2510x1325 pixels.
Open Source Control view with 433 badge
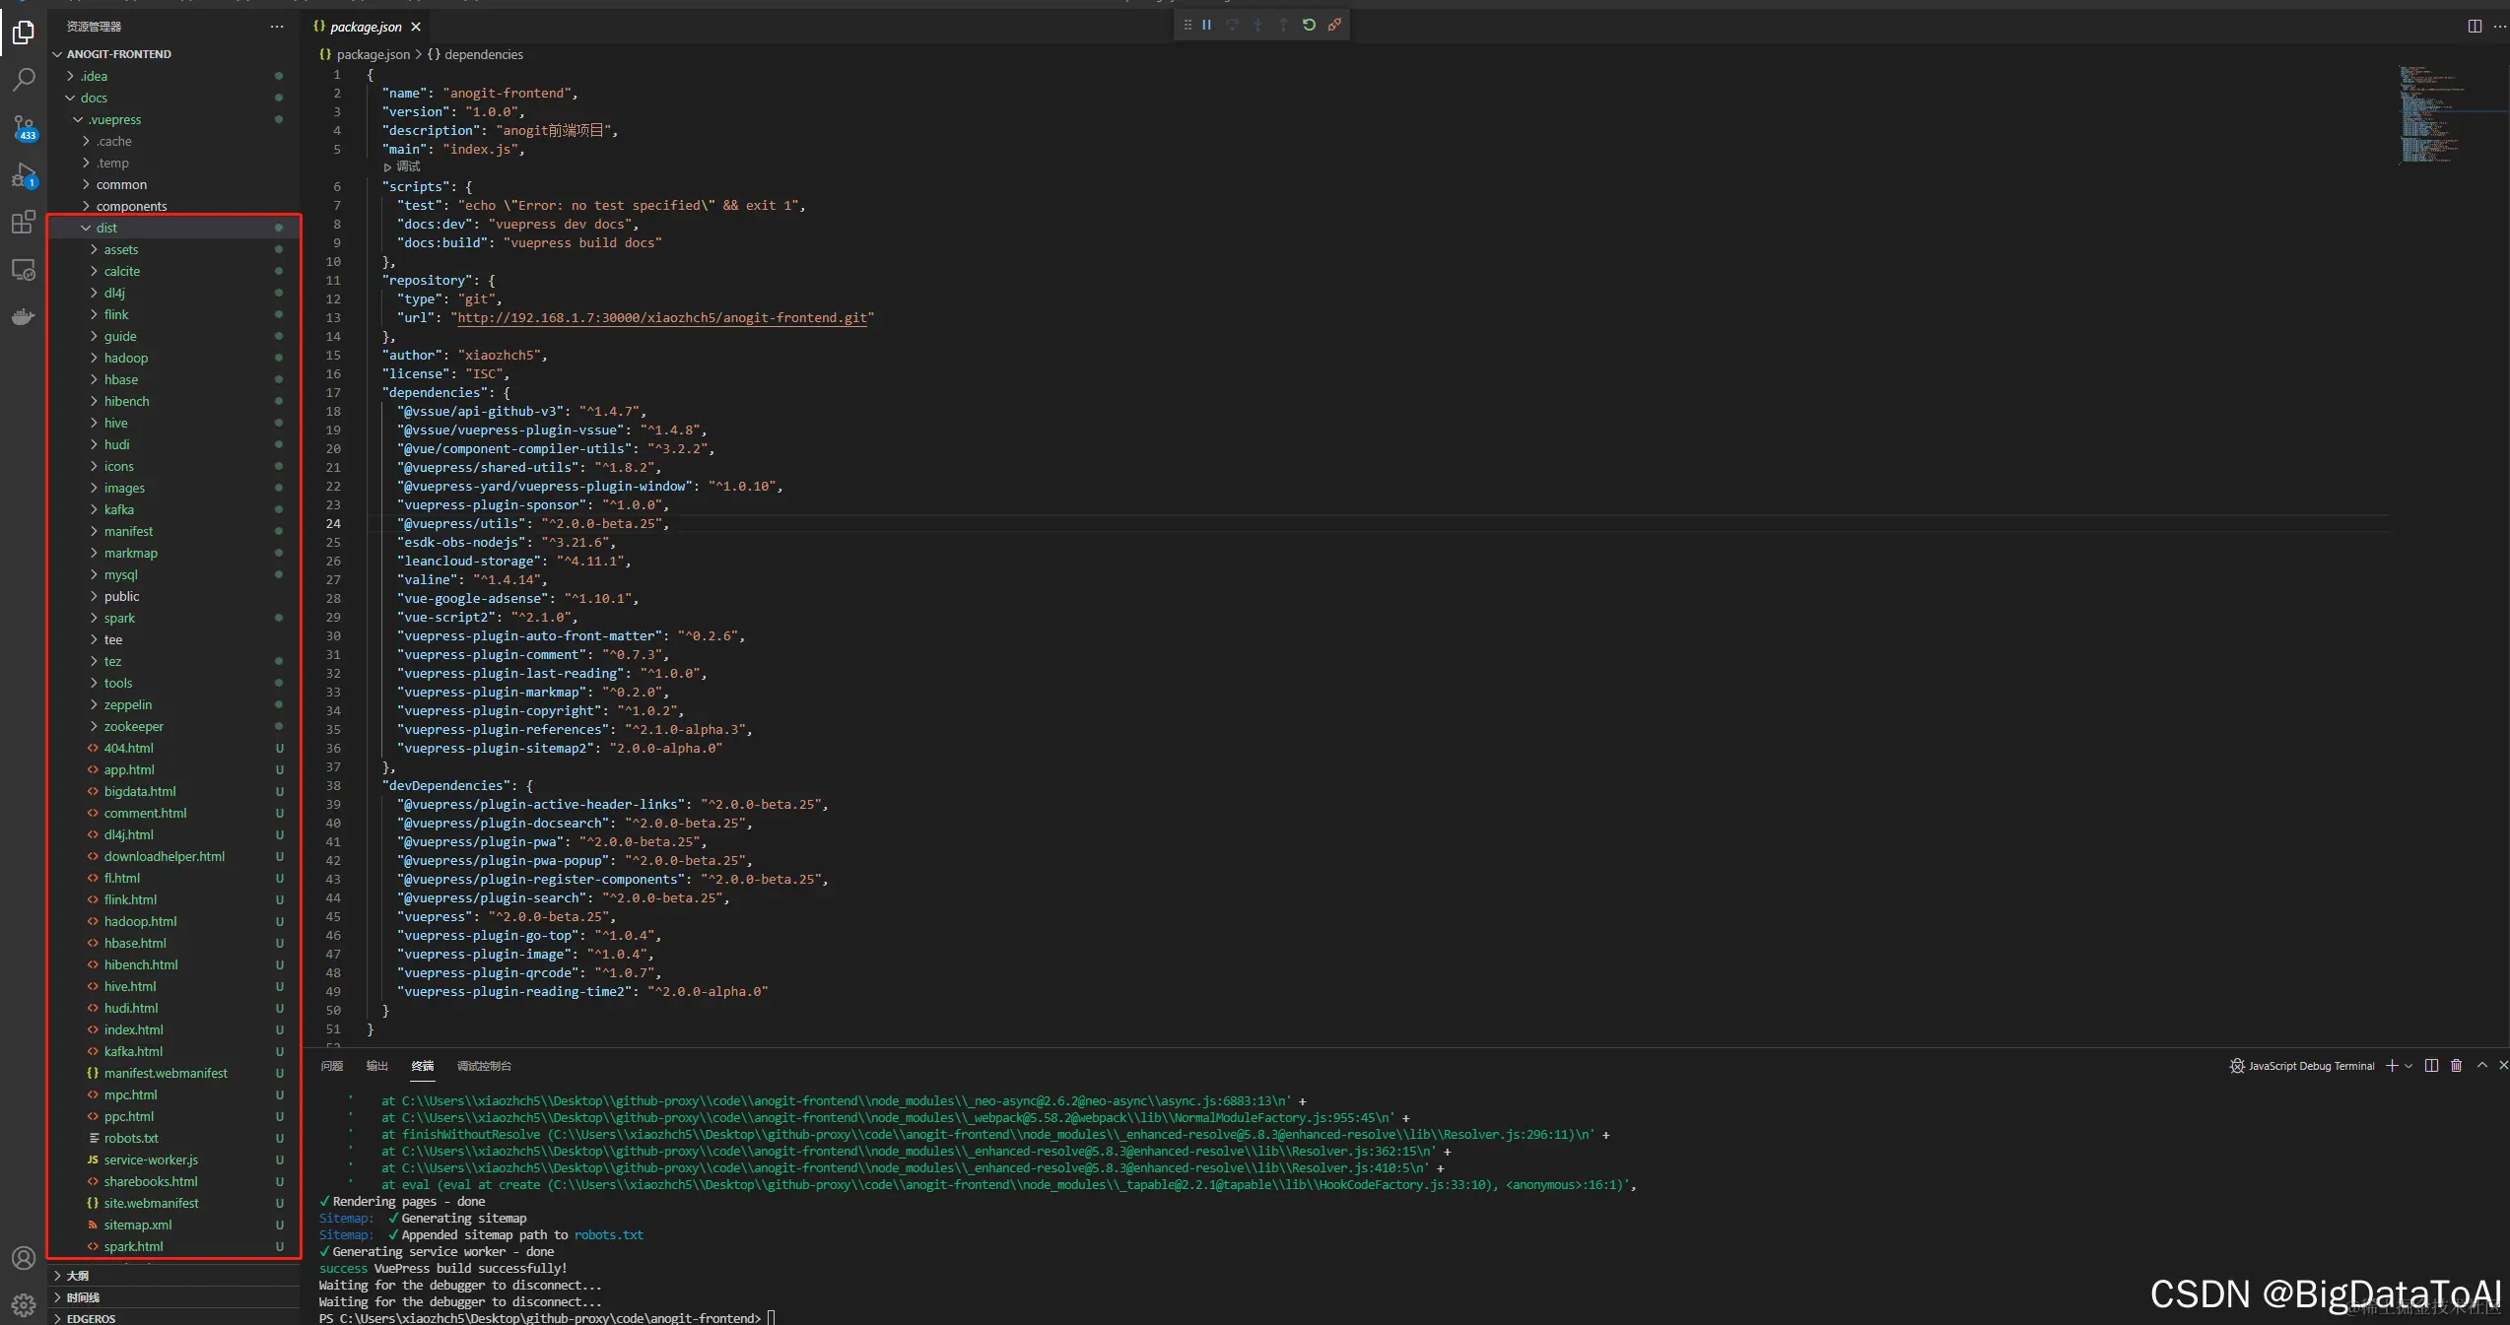(x=24, y=127)
